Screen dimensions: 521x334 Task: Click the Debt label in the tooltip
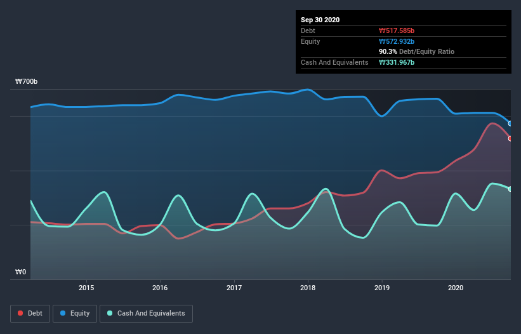point(308,31)
